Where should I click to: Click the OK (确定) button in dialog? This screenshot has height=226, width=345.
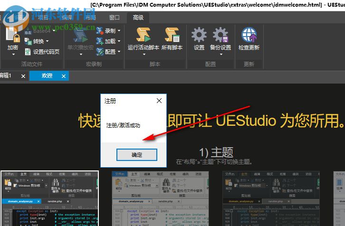coord(137,155)
